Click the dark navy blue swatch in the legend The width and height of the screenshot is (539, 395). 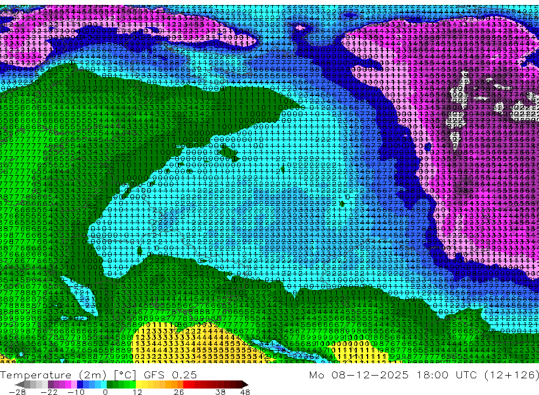(x=80, y=384)
